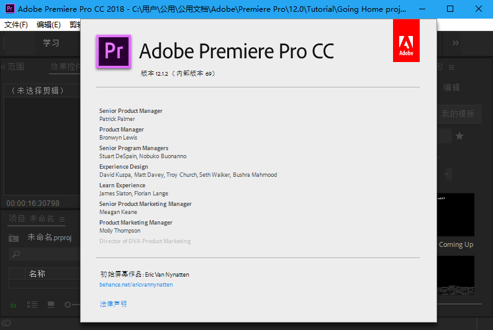This screenshot has height=330, width=493.
Task: Click the blank column header left of 名称
Action: (x=17, y=274)
